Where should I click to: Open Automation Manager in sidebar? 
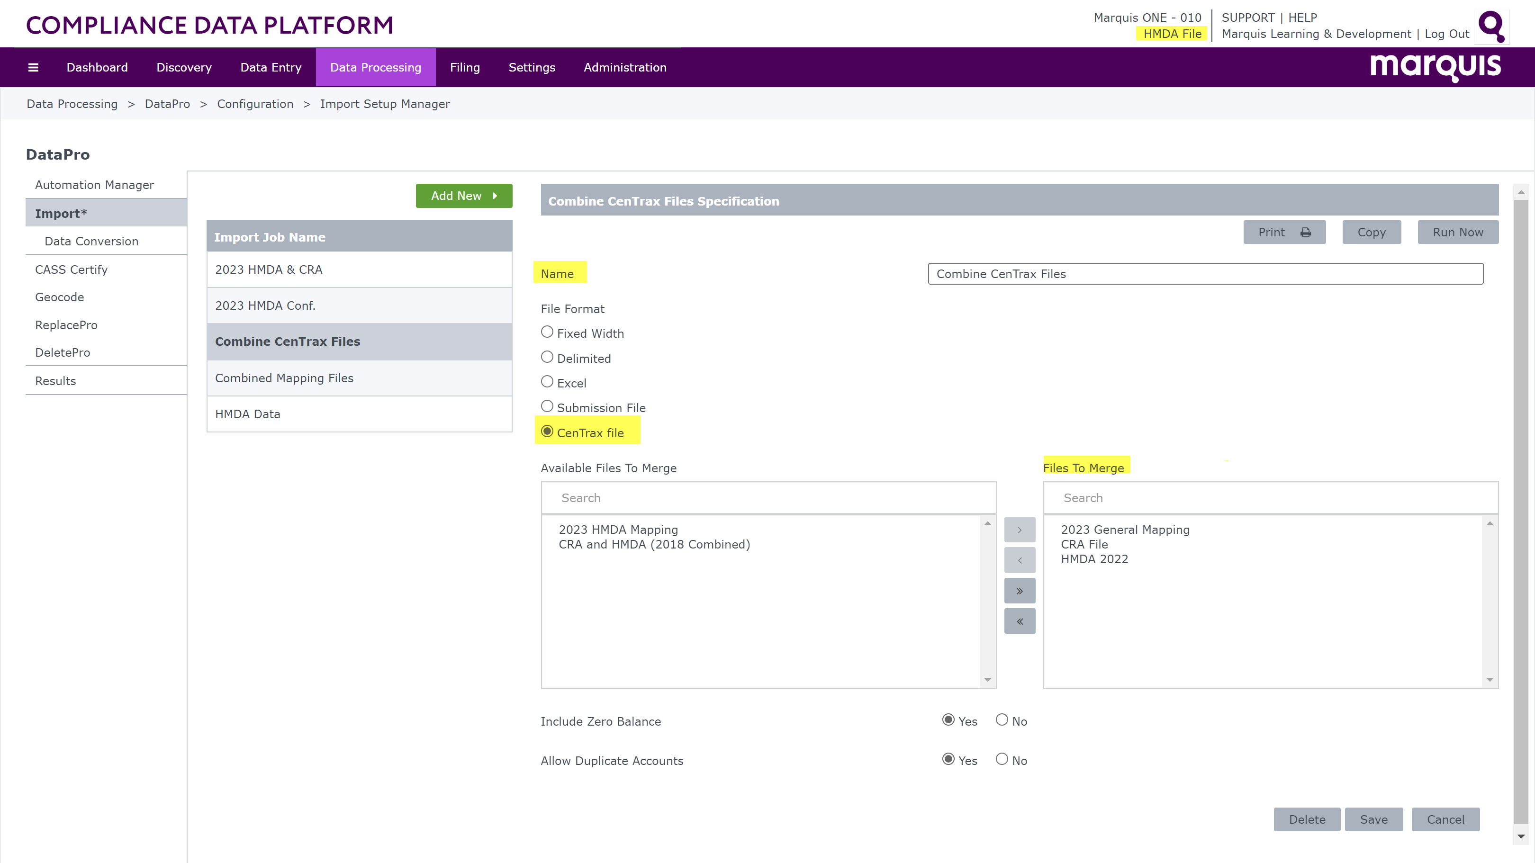(x=106, y=185)
